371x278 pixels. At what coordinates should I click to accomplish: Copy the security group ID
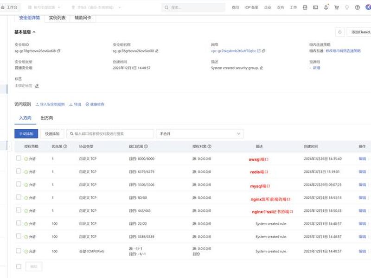click(59, 51)
